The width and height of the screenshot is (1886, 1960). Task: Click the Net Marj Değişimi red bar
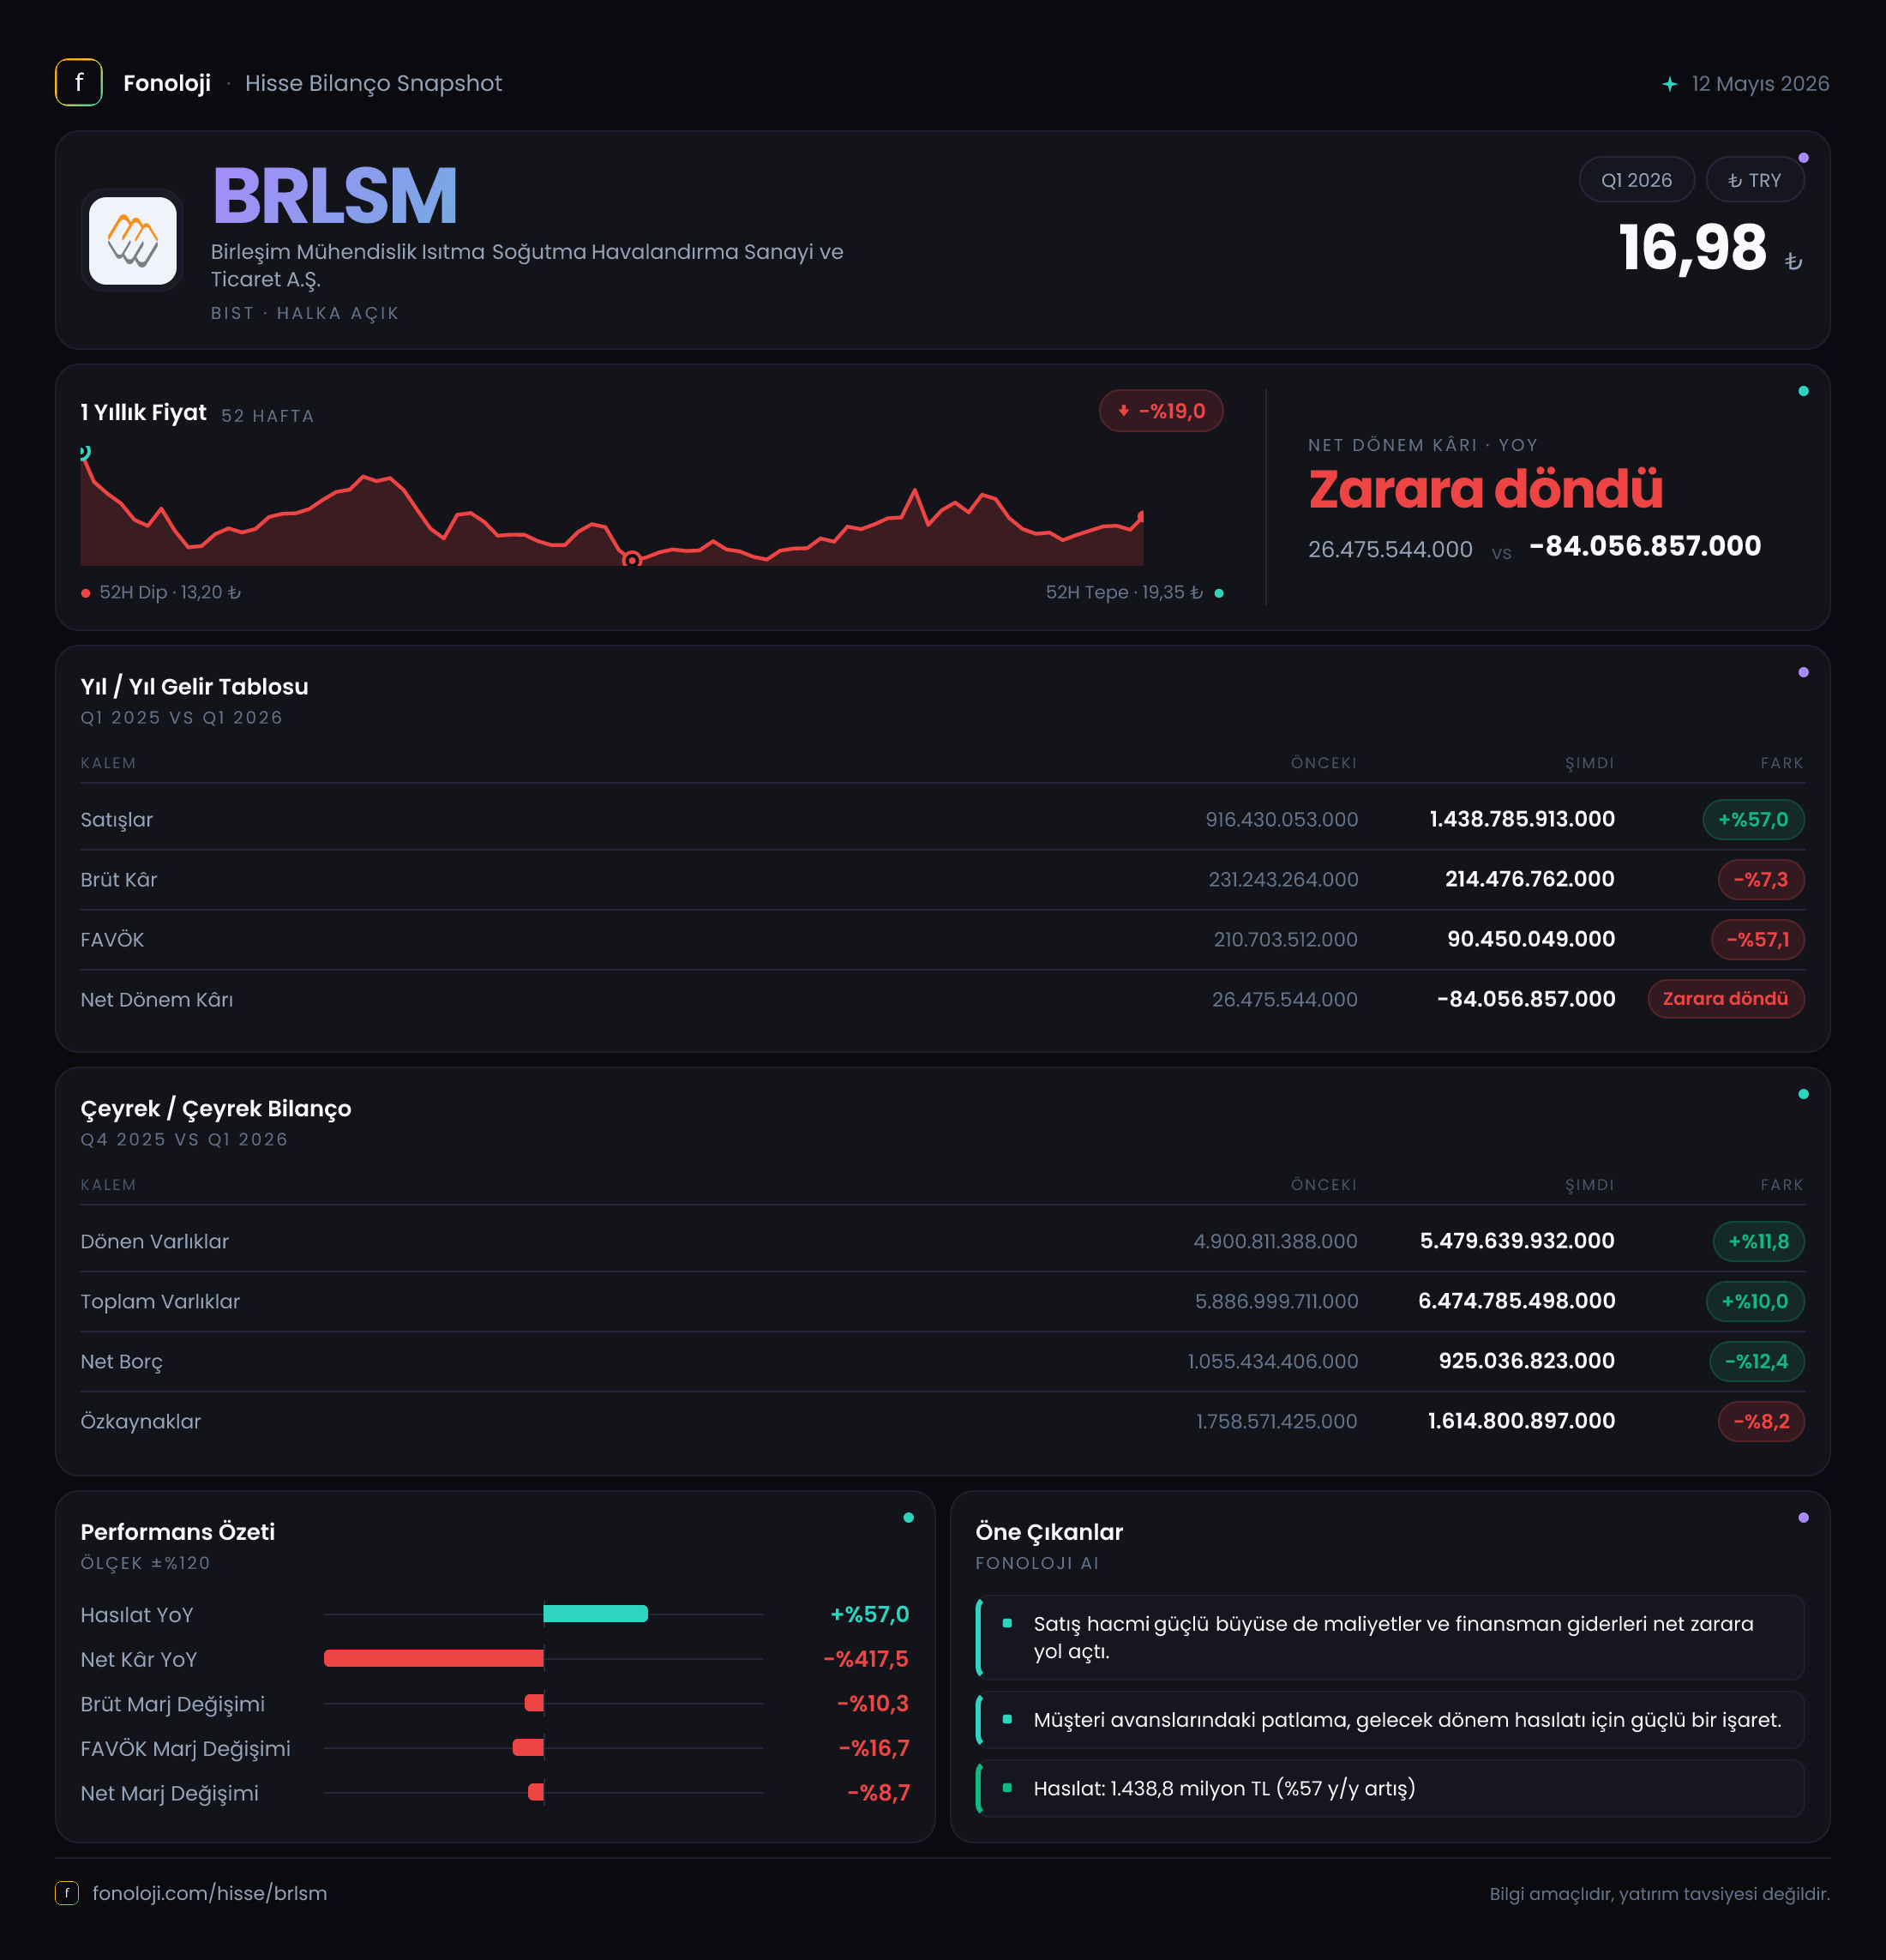536,1791
